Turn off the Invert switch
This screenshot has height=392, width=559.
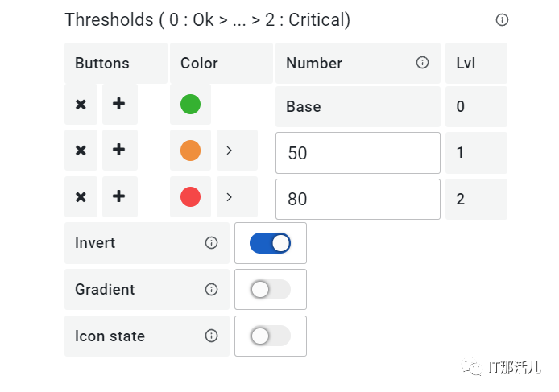[x=270, y=243]
